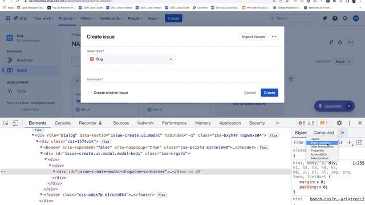Toggle the Create another issue checkbox
The image size is (365, 205).
click(90, 93)
